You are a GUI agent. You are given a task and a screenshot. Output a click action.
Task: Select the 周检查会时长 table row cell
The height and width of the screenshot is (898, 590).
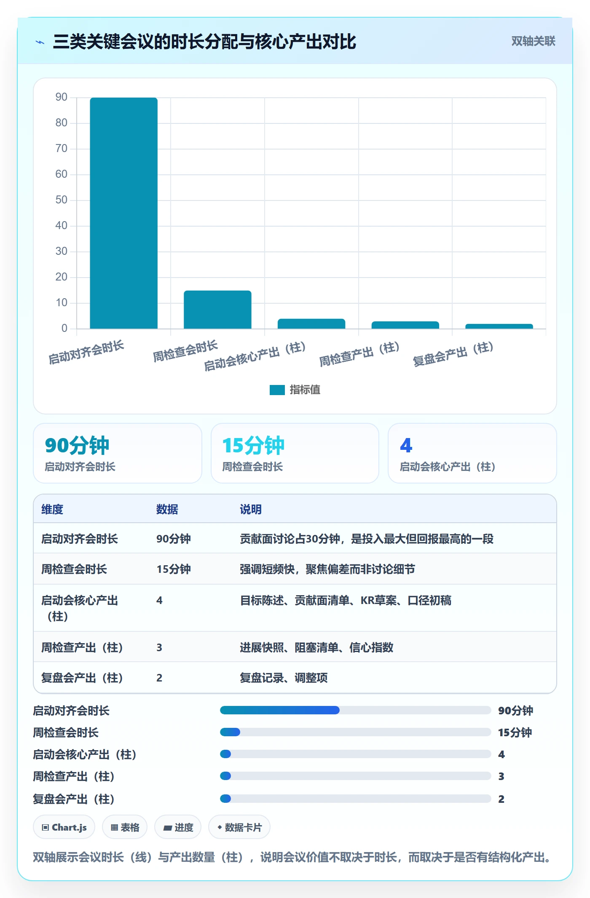74,569
